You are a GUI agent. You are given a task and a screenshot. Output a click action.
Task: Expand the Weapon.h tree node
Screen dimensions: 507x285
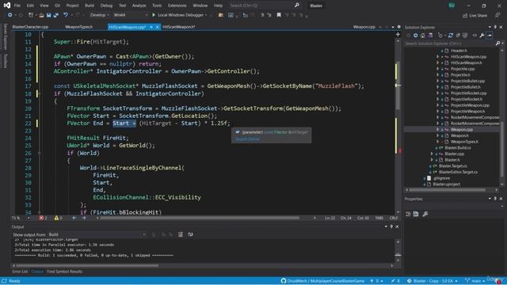click(438, 135)
